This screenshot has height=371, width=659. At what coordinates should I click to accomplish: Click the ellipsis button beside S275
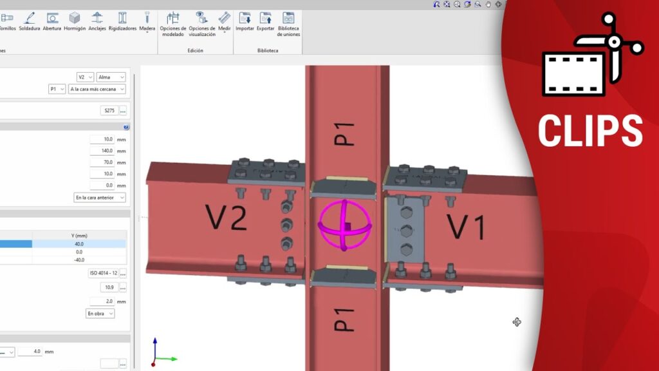[x=122, y=111]
